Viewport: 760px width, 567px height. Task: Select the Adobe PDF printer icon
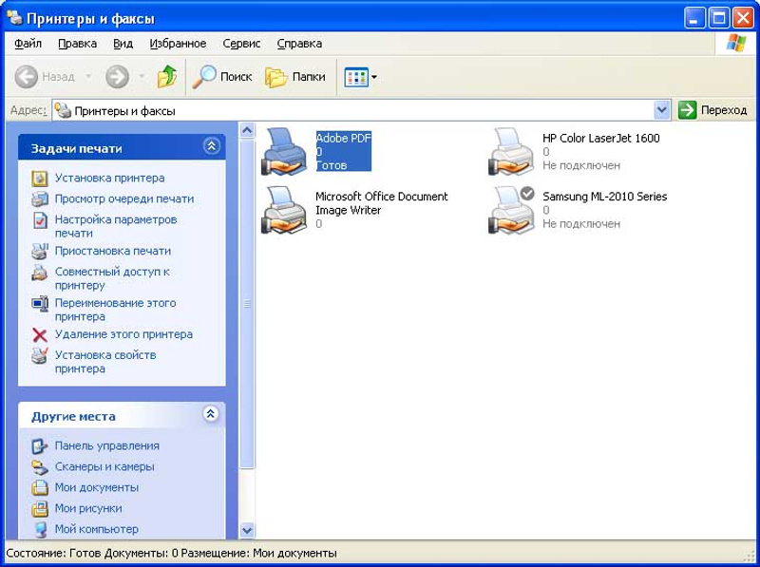point(284,152)
